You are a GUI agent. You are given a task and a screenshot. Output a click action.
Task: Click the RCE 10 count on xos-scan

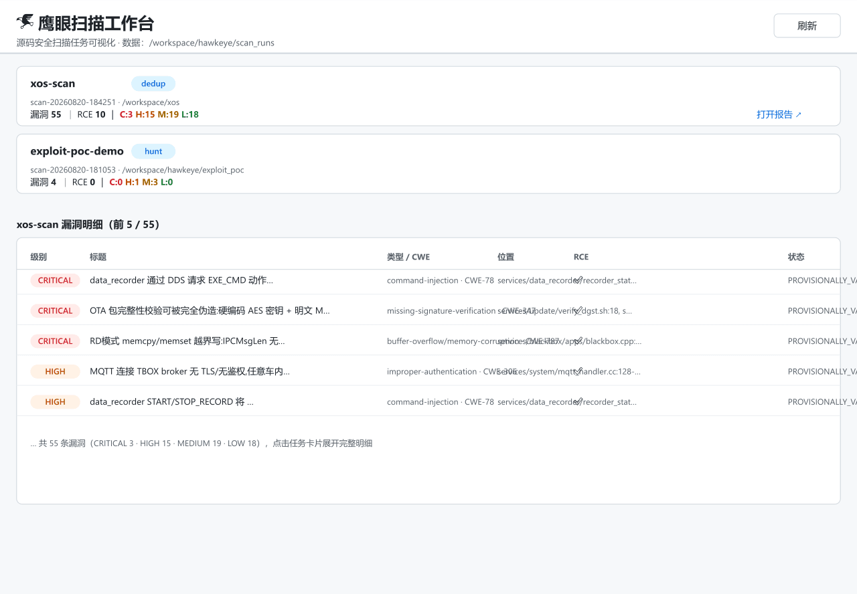(91, 114)
